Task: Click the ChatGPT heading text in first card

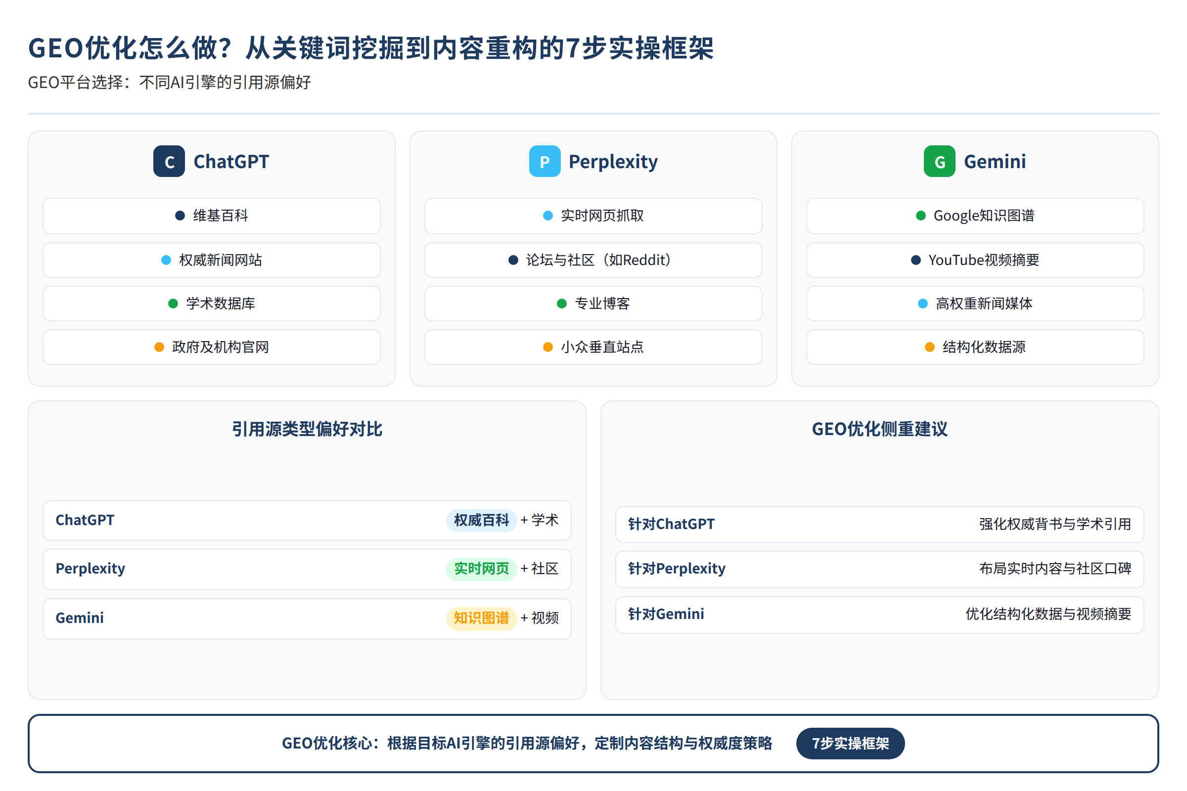Action: pyautogui.click(x=231, y=162)
